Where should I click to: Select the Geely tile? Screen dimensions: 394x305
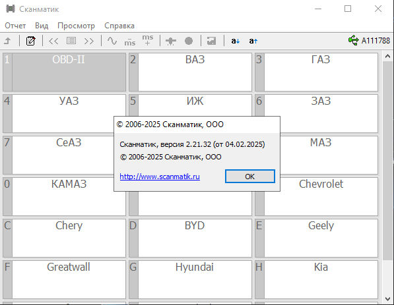point(316,238)
